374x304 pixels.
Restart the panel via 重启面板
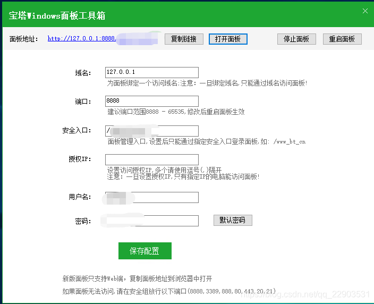click(342, 39)
